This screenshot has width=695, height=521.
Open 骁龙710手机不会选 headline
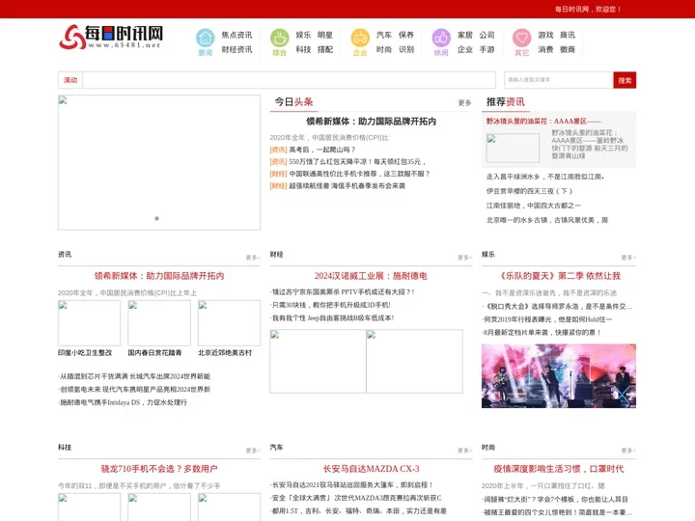coord(159,469)
